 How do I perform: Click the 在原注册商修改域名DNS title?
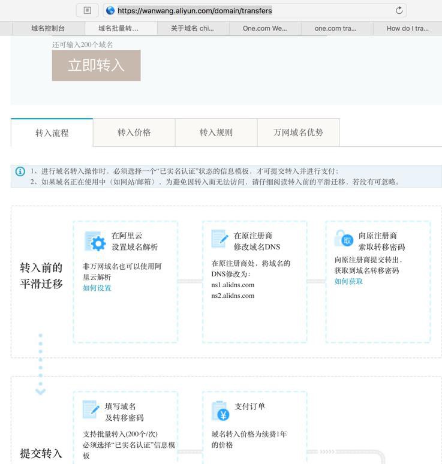coord(257,242)
